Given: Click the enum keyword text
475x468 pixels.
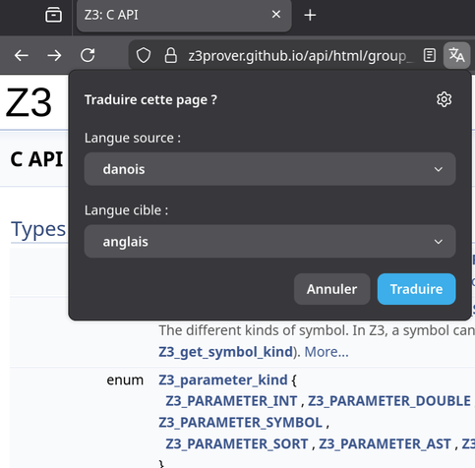Looking at the screenshot, I should (x=125, y=380).
